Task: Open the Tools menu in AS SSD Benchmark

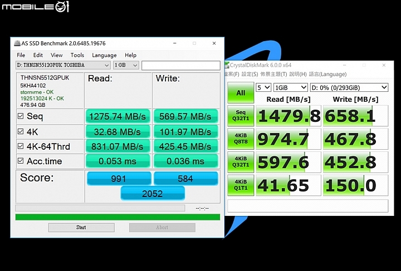Action: coord(77,55)
